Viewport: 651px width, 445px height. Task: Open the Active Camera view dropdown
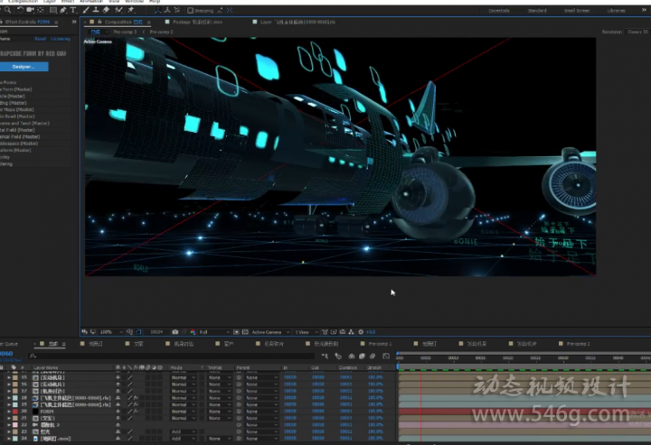pyautogui.click(x=269, y=332)
